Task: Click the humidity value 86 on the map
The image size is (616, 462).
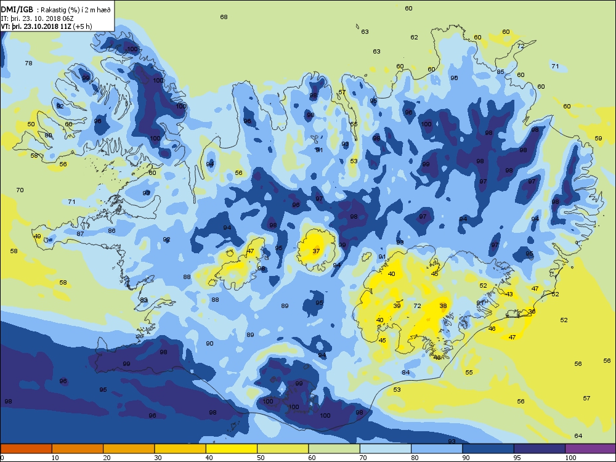Action: pos(112,230)
